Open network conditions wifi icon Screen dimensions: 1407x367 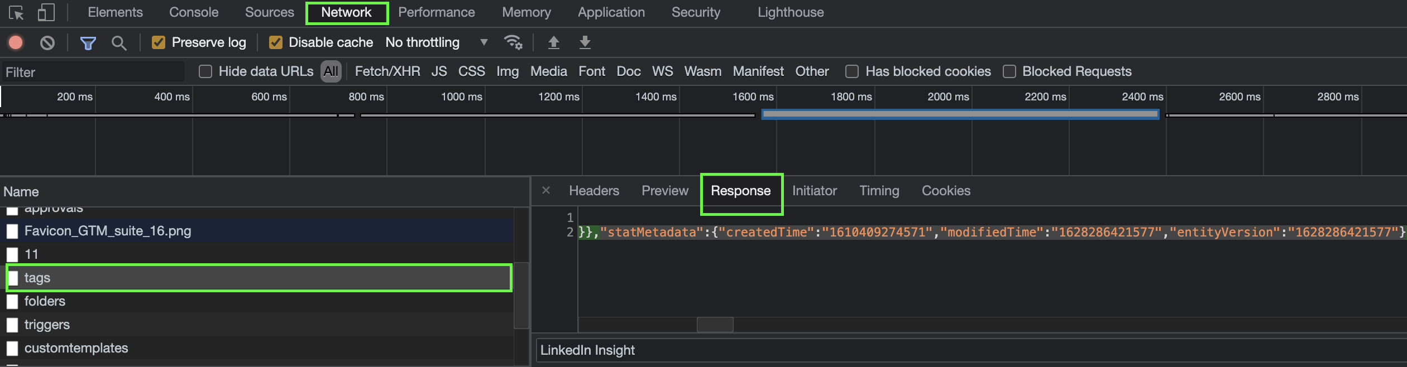click(513, 42)
